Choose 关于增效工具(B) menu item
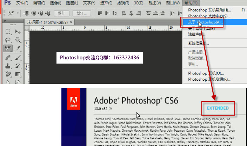Viewport: 247px width, 146px height. point(215,29)
